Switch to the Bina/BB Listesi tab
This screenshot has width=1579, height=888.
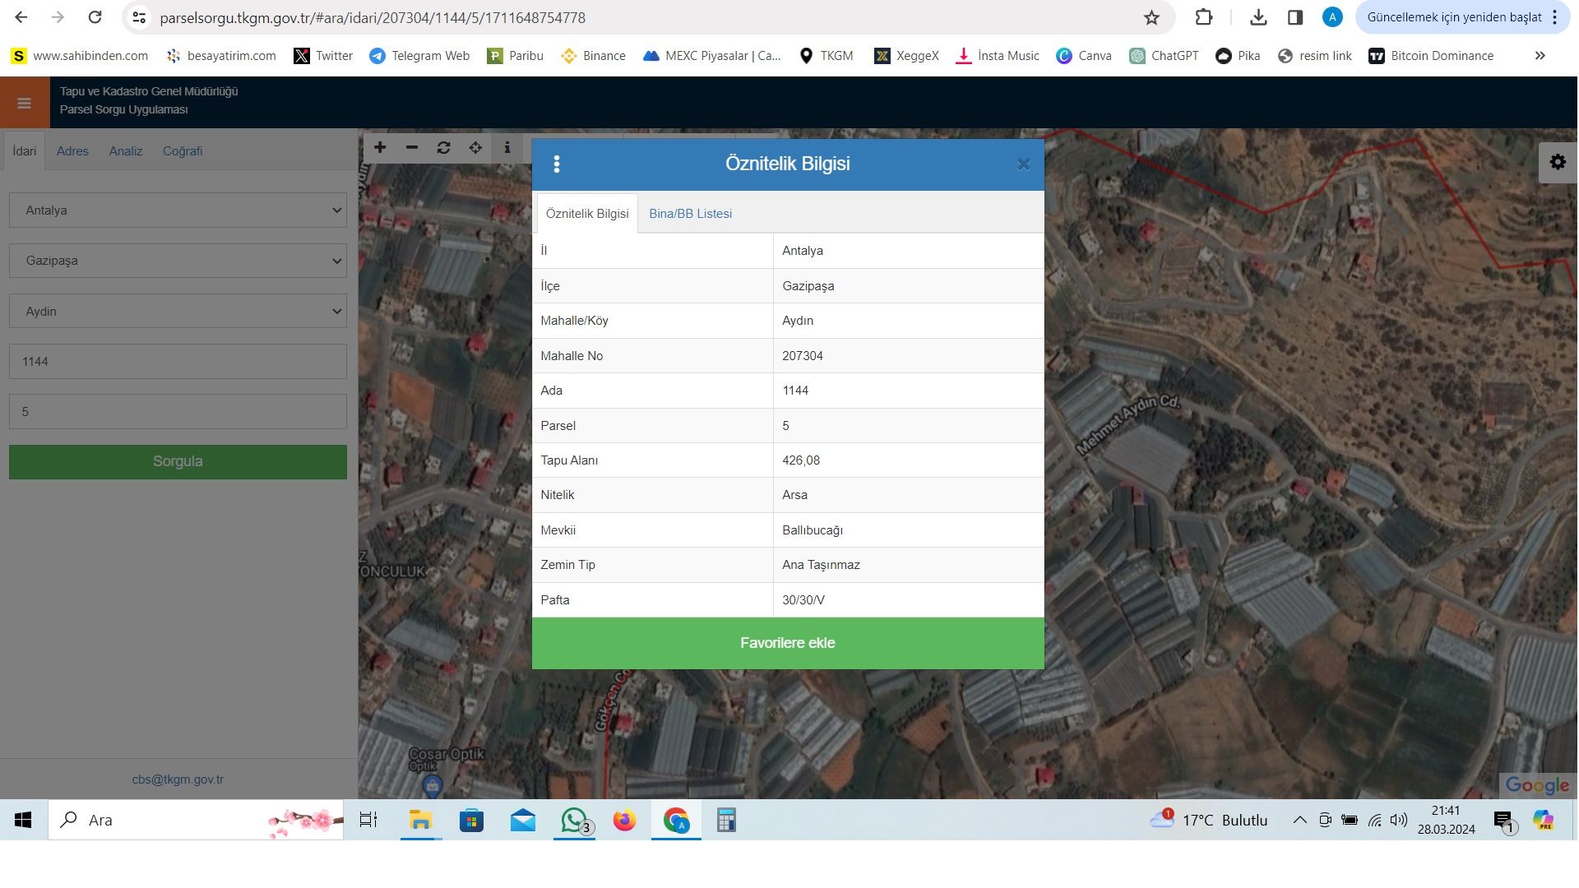click(690, 214)
